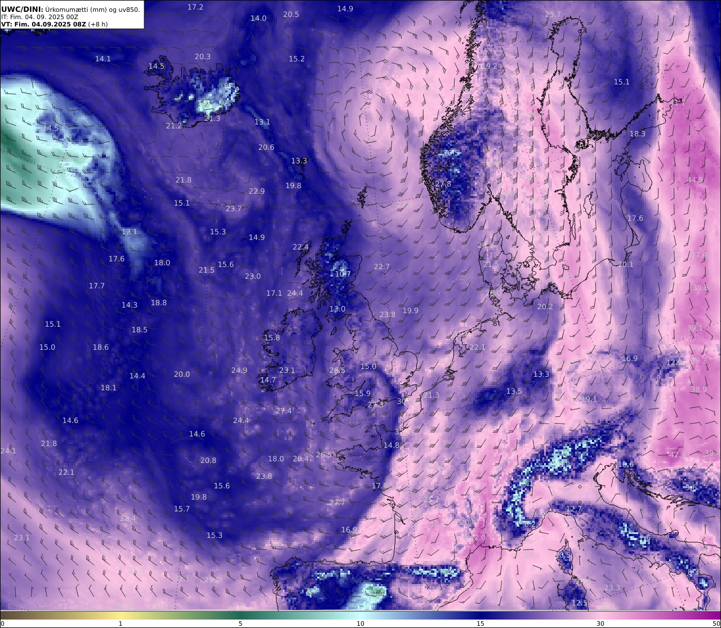This screenshot has width=721, height=628.
Task: Click the 14.3 value in the Atlantic
Action: [x=130, y=305]
